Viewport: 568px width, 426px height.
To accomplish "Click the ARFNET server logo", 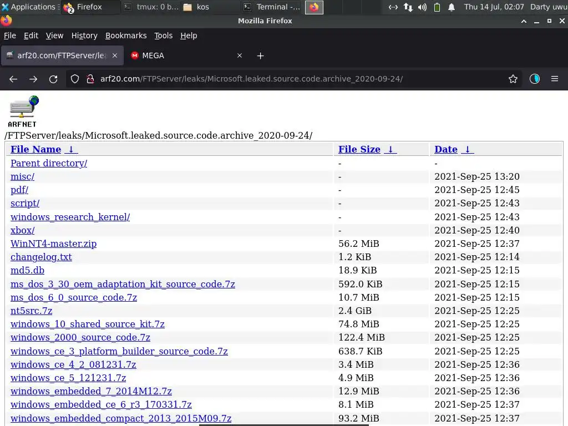I will 23,111.
